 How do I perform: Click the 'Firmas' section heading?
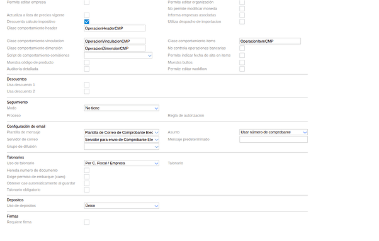13,216
